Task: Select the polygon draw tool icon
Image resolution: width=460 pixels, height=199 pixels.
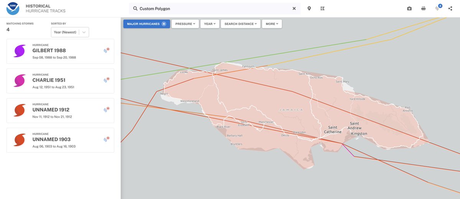Action: 322,8
